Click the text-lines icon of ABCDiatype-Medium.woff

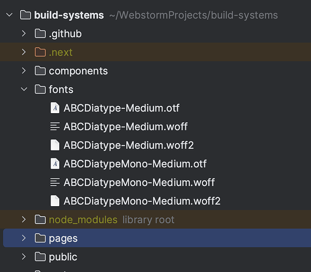pos(55,126)
